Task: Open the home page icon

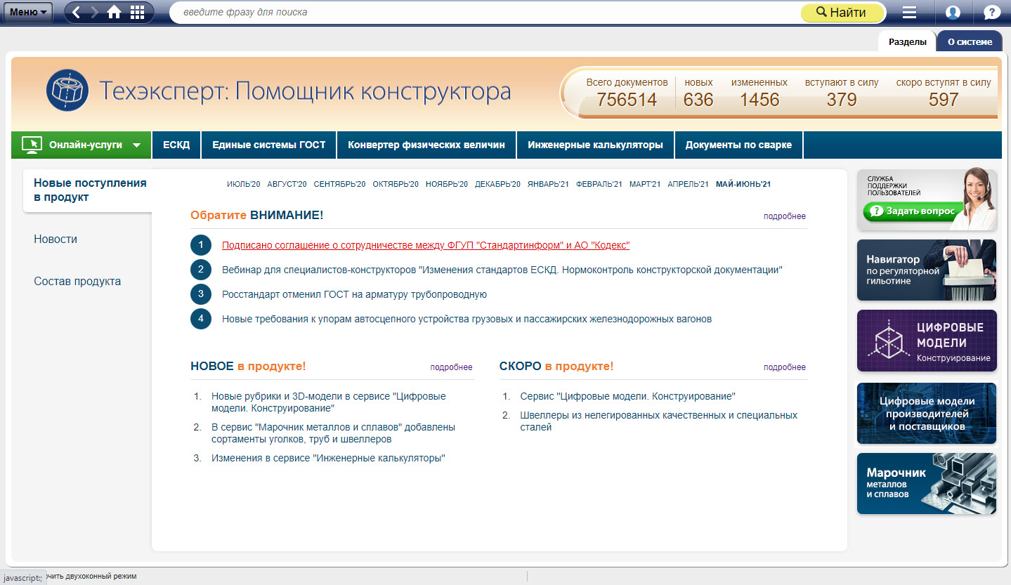Action: 115,12
